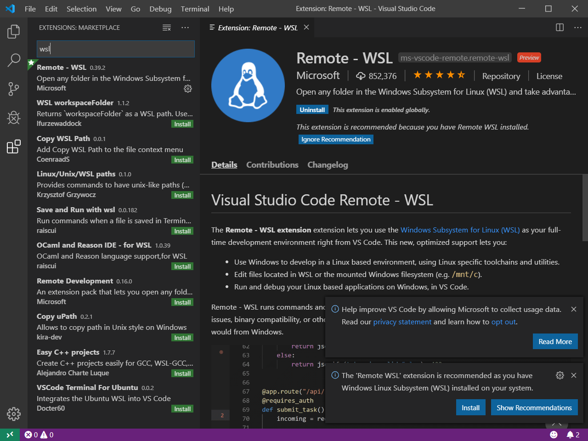Open Remote - WSL manage gear in list
Image resolution: width=588 pixels, height=441 pixels.
click(x=188, y=89)
